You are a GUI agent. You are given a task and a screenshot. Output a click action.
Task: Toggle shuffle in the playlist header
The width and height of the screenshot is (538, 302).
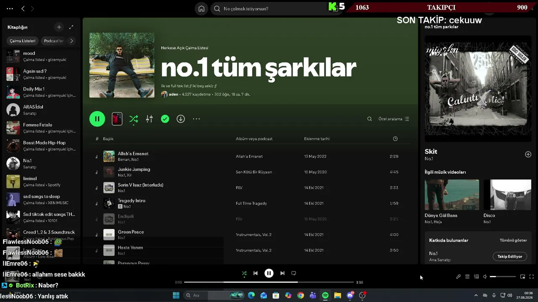tap(134, 119)
